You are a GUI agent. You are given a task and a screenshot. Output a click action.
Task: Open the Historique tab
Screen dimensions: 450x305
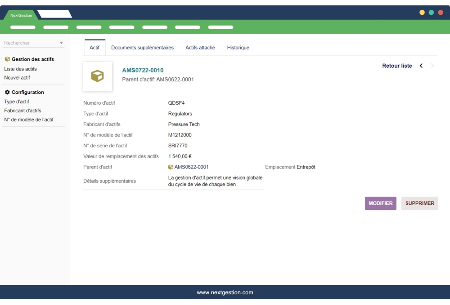coord(237,47)
